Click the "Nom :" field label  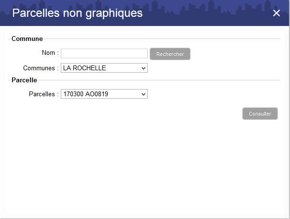50,53
